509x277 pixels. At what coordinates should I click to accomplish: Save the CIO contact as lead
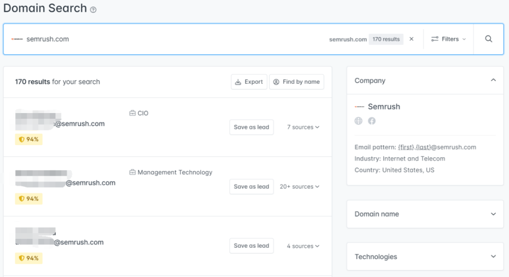251,127
